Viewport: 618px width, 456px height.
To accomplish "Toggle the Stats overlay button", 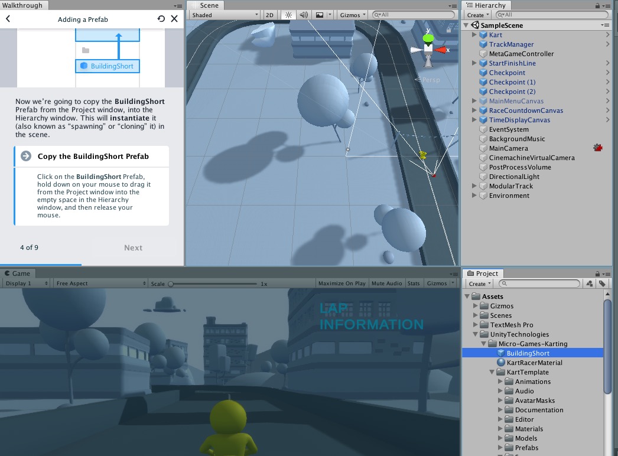I will (x=414, y=284).
